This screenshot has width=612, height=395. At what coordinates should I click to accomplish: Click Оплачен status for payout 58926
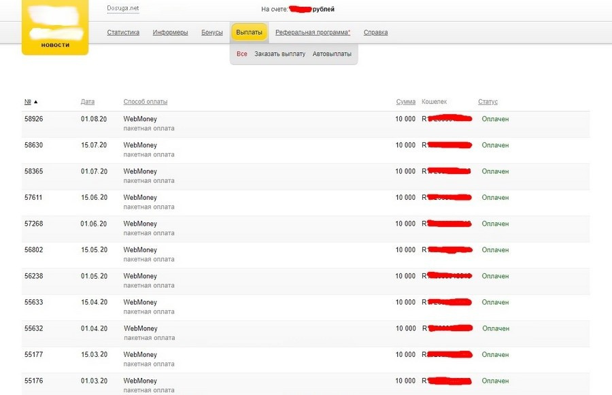(495, 119)
